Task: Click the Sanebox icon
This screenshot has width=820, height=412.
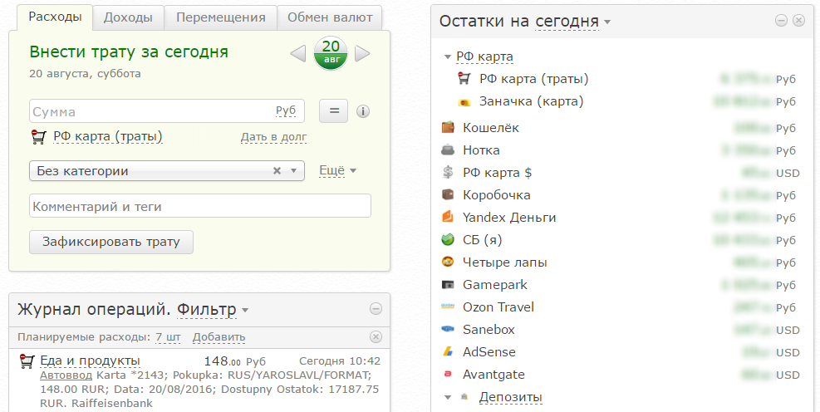Action: pos(448,330)
